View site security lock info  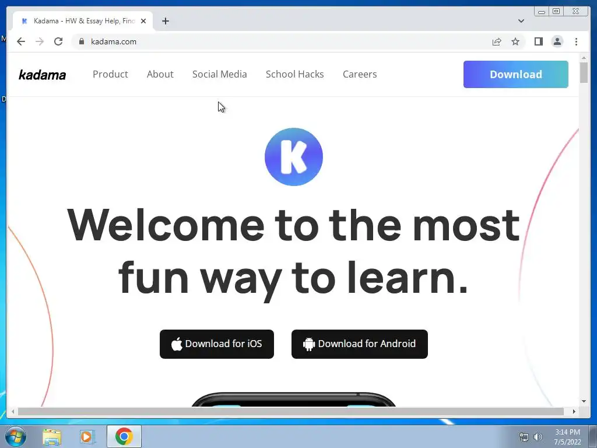click(x=82, y=41)
